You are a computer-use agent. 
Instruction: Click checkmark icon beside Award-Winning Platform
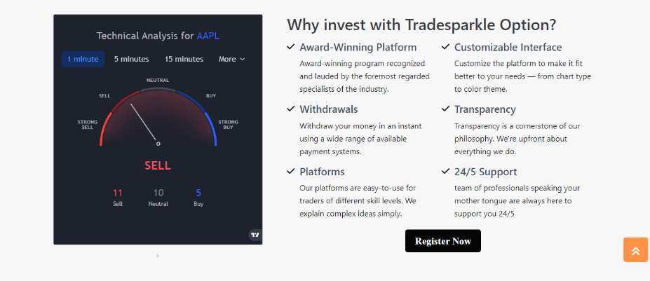[x=291, y=48]
